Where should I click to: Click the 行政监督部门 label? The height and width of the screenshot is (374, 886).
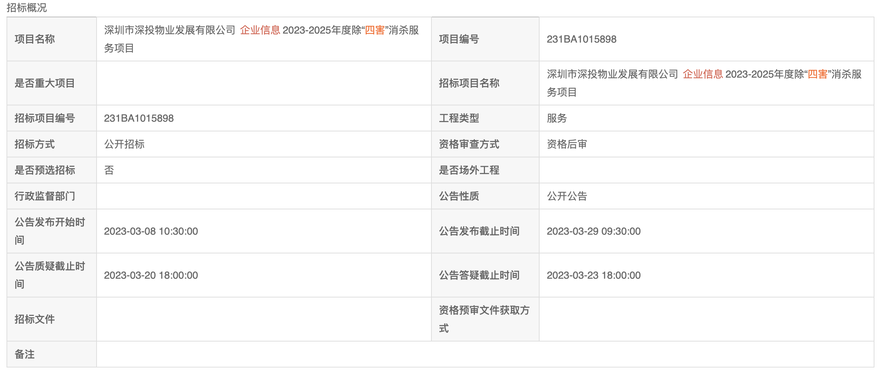coord(45,196)
